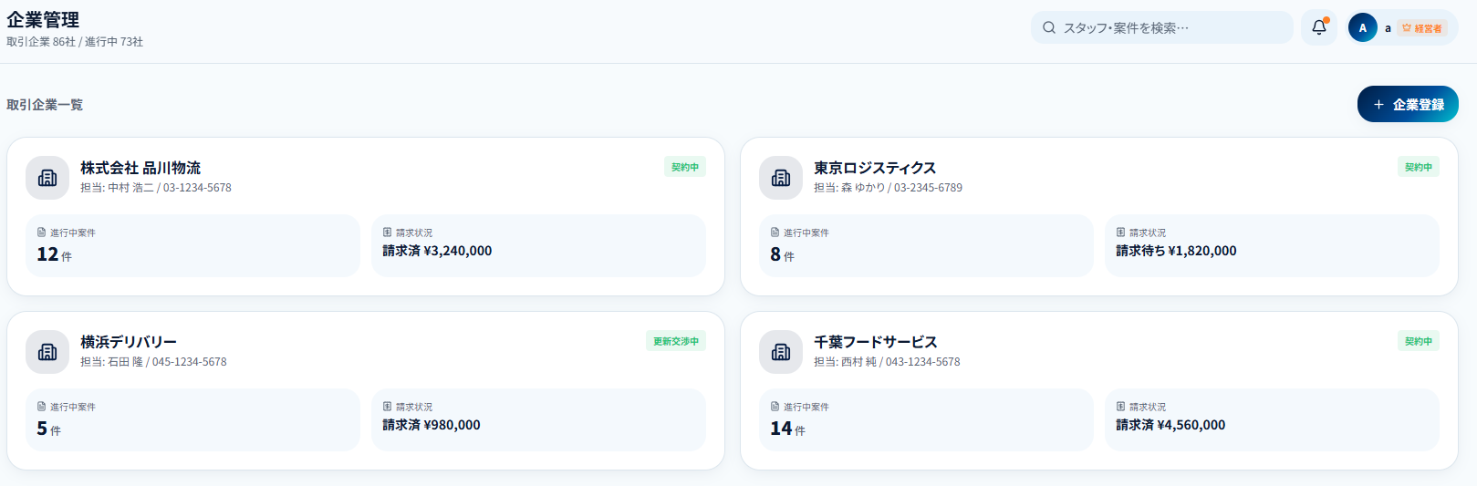
Task: Open the notification bell
Action: pyautogui.click(x=1318, y=27)
